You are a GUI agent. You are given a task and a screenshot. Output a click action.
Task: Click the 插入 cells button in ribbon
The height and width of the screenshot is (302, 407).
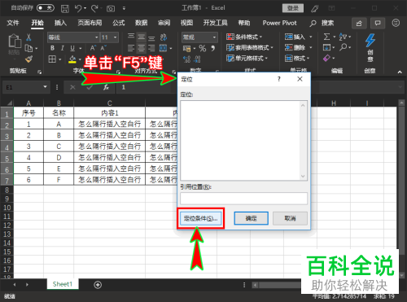coord(295,37)
